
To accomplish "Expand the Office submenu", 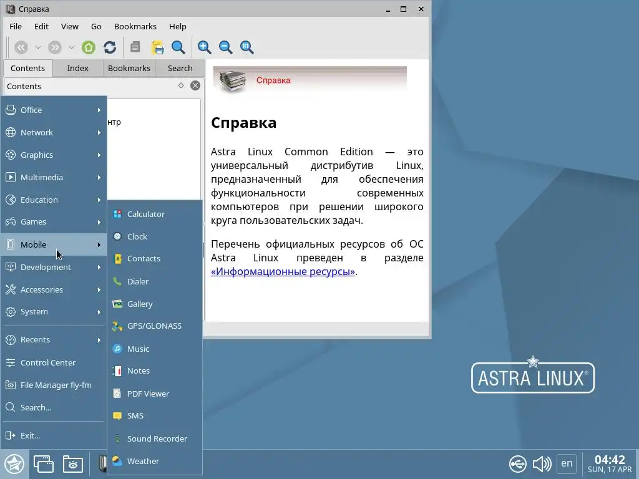I will pos(54,110).
